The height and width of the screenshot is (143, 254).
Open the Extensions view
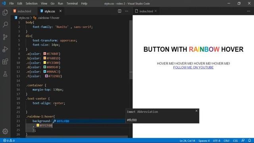pyautogui.click(x=5, y=62)
